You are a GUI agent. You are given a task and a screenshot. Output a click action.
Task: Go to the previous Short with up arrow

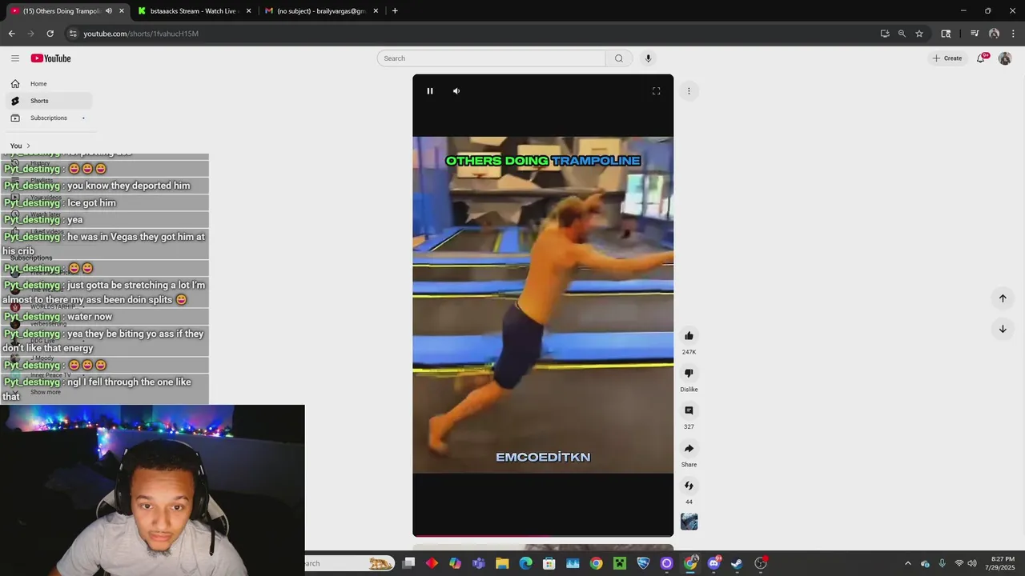1003,298
